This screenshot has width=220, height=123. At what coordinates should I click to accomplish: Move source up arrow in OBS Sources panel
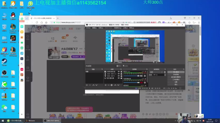point(115,85)
